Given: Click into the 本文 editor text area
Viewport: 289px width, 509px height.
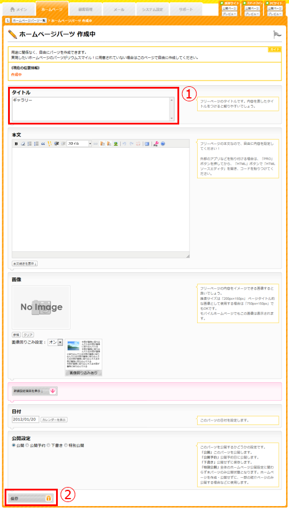Looking at the screenshot, I should coord(101,199).
